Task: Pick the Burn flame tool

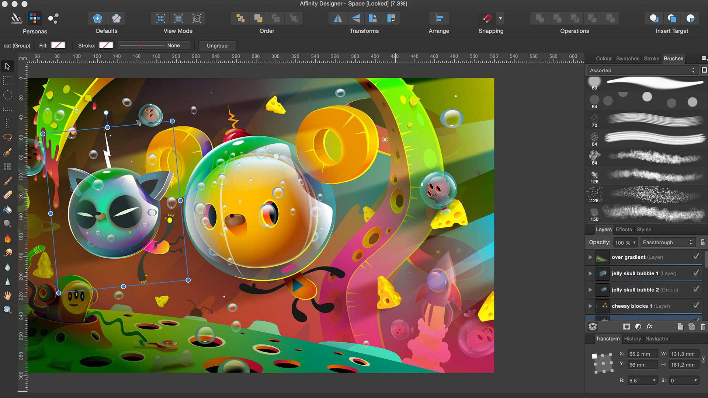Action: [7, 238]
